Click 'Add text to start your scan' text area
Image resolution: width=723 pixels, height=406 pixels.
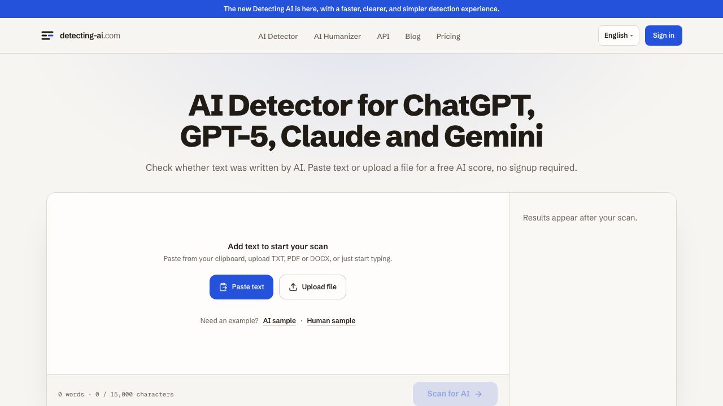tap(278, 246)
